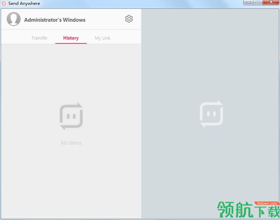Maximize the Send Anywhere window
The height and width of the screenshot is (220, 280).
coord(258,2)
